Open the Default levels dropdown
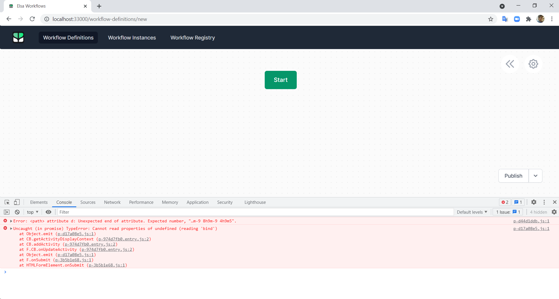The height and width of the screenshot is (299, 559). pos(471,212)
